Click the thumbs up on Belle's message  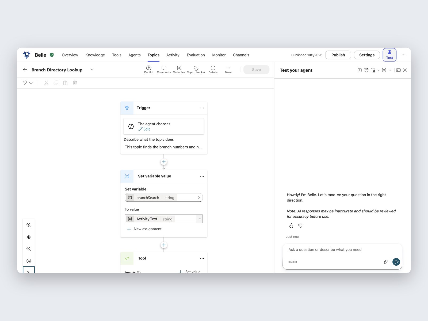point(291,226)
